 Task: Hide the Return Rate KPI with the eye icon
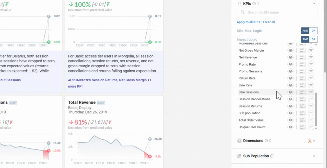[x=290, y=78]
